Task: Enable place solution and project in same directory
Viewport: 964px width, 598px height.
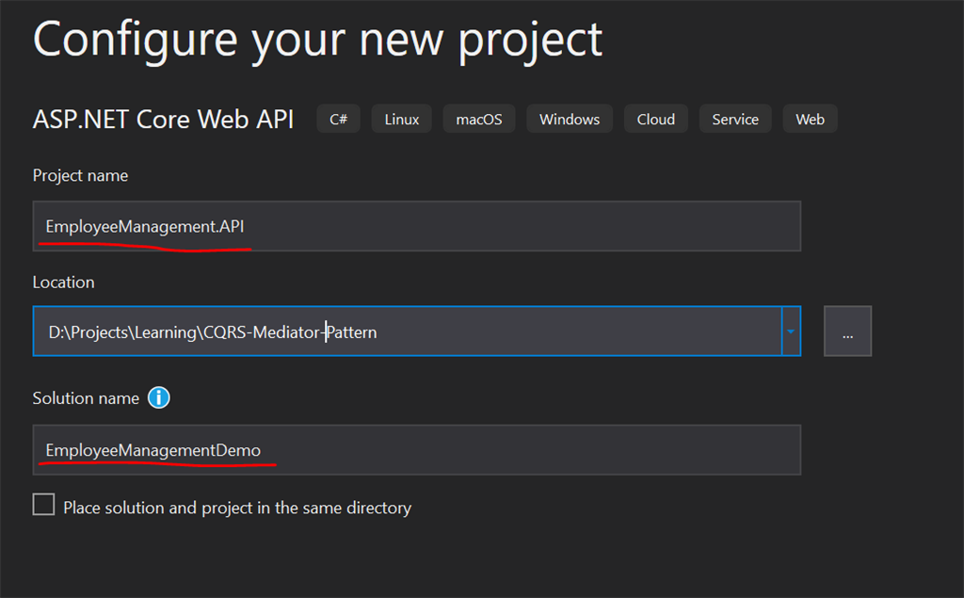Action: pyautogui.click(x=43, y=504)
